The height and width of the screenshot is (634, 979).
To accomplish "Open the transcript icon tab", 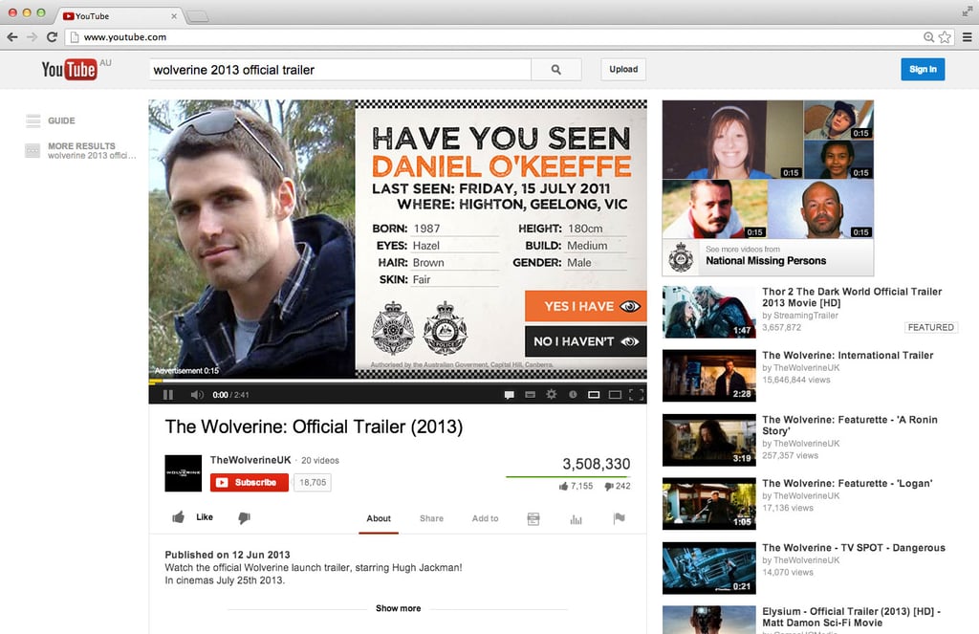I will pos(533,519).
